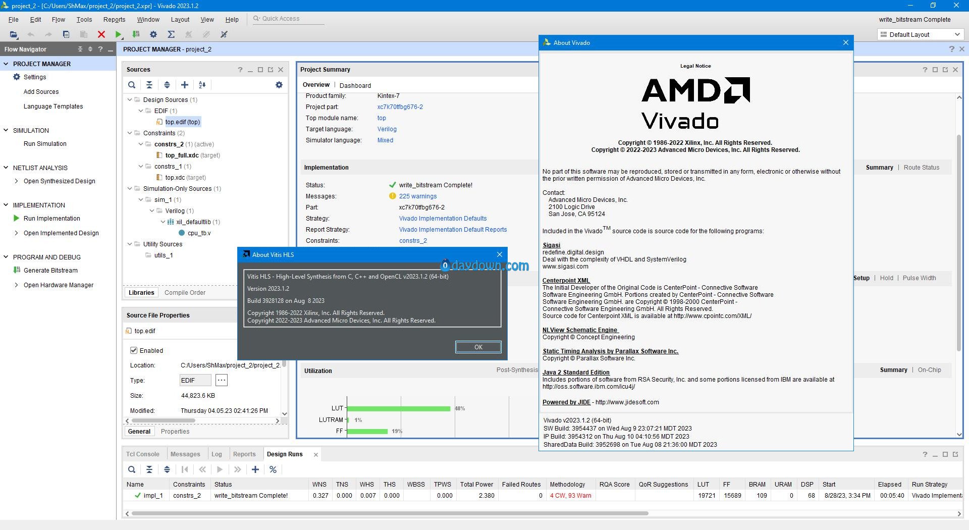Click the Design Runs horizontal scrollbar

click(390, 513)
